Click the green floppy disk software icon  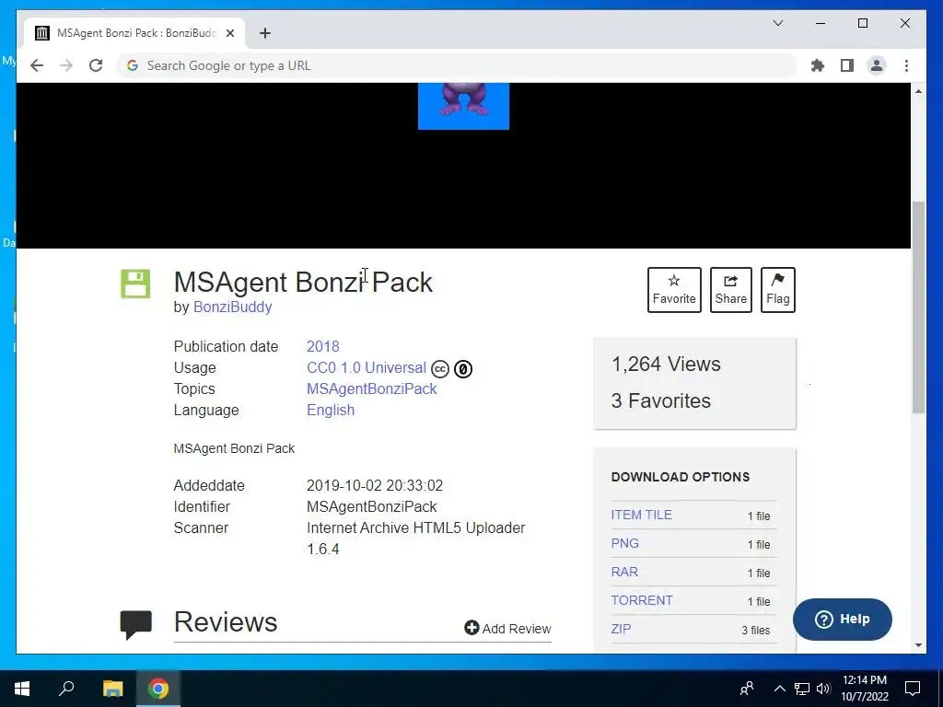(x=135, y=284)
